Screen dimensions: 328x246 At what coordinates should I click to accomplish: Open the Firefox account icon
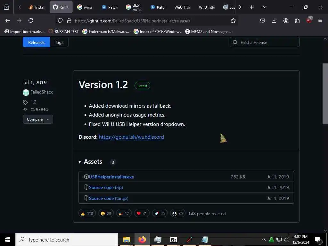tap(286, 20)
